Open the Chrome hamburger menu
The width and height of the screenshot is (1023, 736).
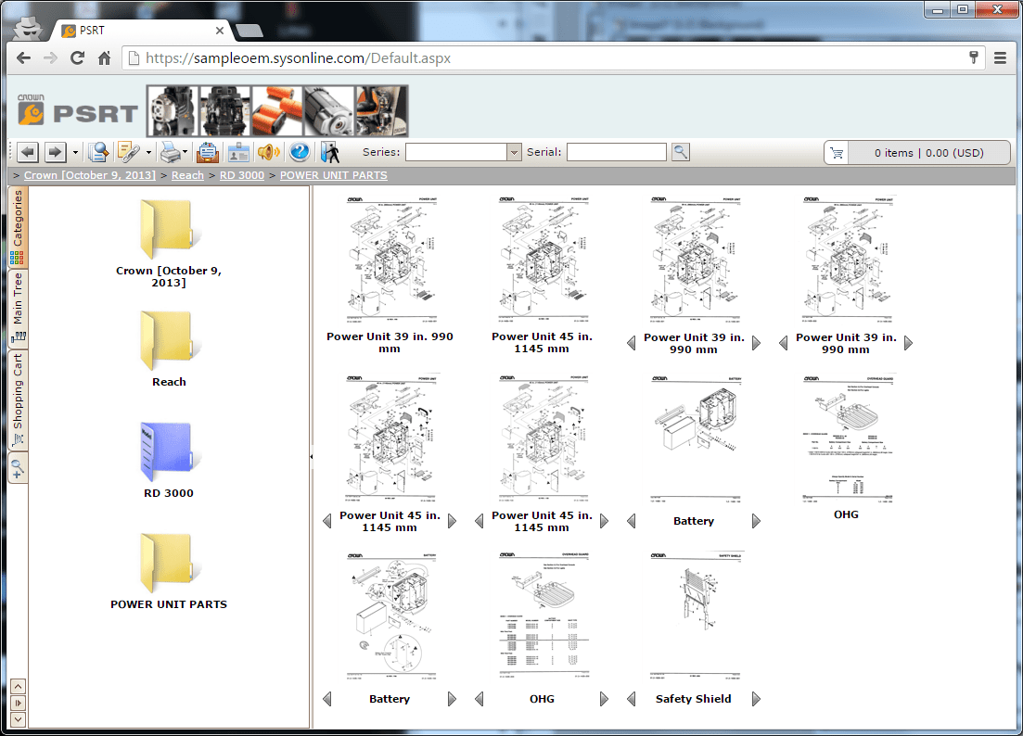[x=1000, y=58]
